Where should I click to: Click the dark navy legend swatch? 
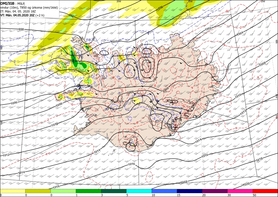pos(190,191)
